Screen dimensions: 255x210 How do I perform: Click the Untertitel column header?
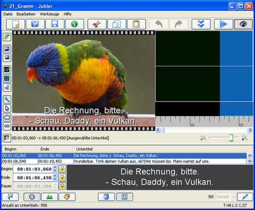(x=83, y=149)
